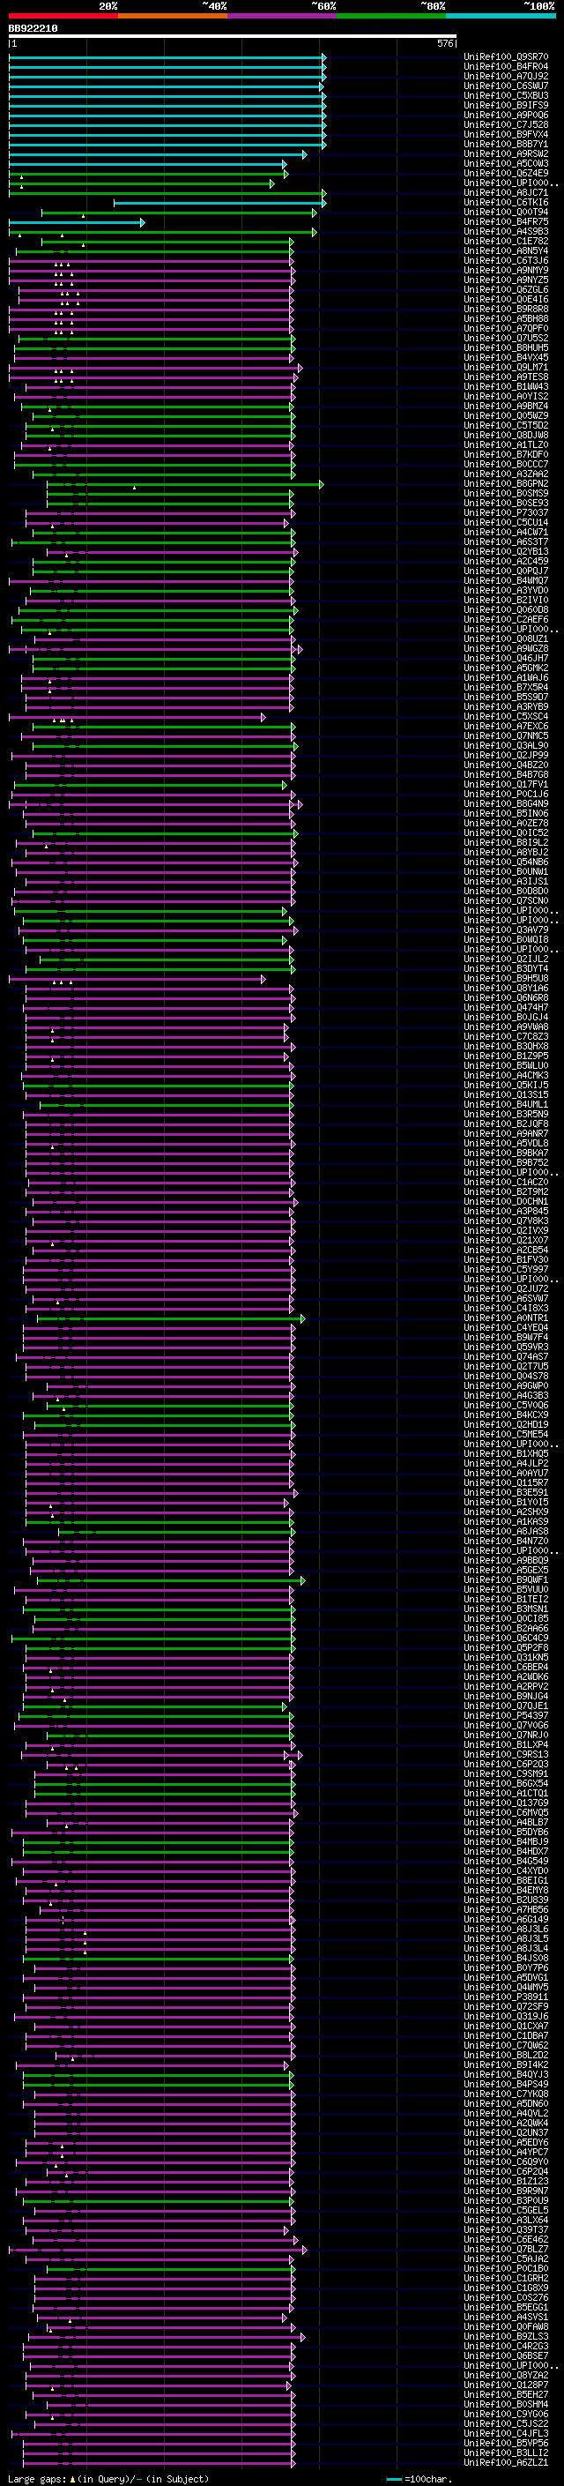
Task: Click the UniRef100_A8JC71 label
Action: [506, 193]
